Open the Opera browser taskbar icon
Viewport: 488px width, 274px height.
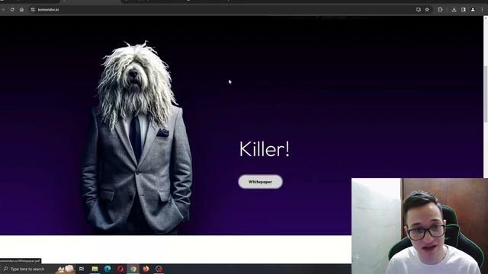click(120, 269)
